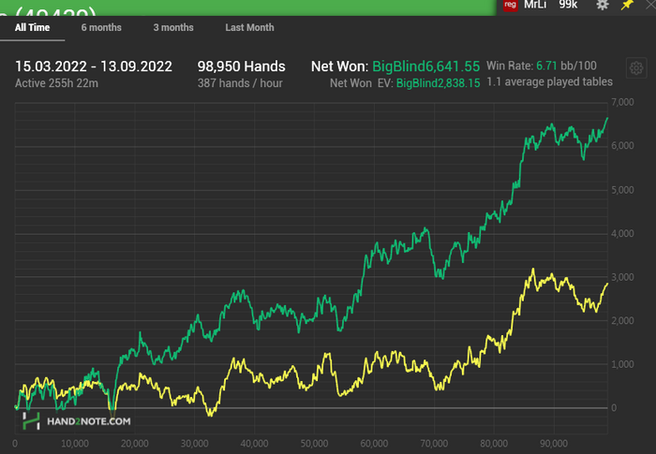Click the 4,000 y-axis label
This screenshot has width=656, height=454.
coord(622,233)
